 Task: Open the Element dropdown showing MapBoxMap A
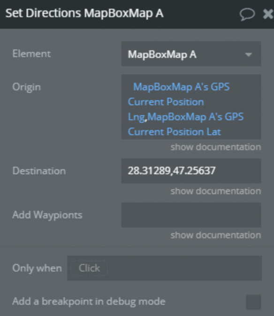coord(191,54)
